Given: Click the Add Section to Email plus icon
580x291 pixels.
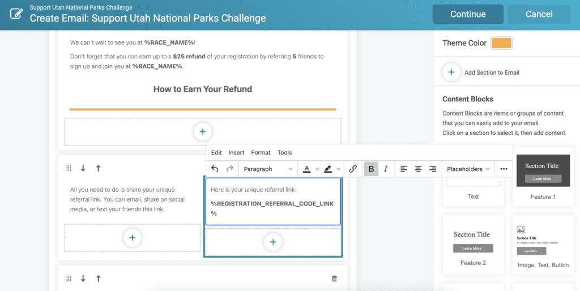Looking at the screenshot, I should click(451, 72).
